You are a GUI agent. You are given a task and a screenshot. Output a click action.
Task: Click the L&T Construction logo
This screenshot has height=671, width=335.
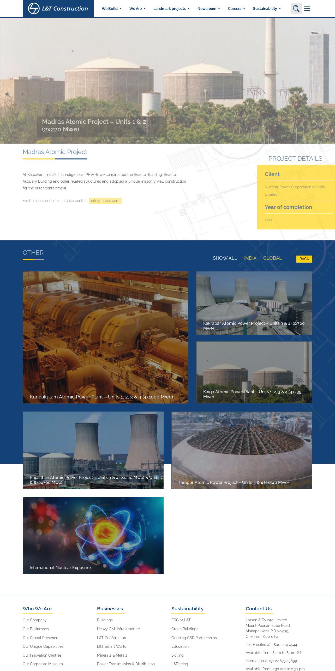pos(58,9)
